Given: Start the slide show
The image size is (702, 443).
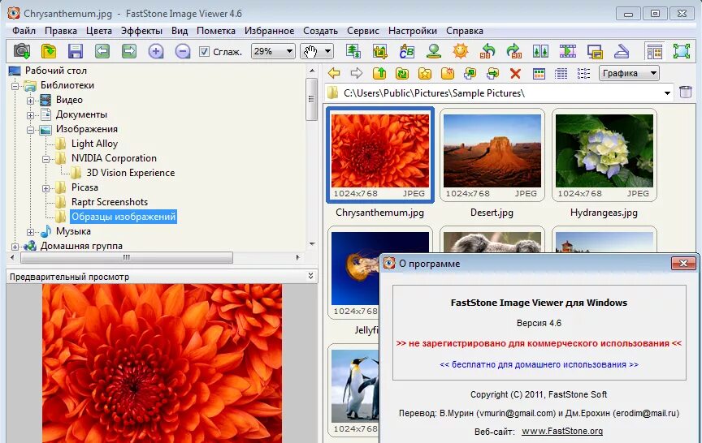Looking at the screenshot, I should pos(568,51).
